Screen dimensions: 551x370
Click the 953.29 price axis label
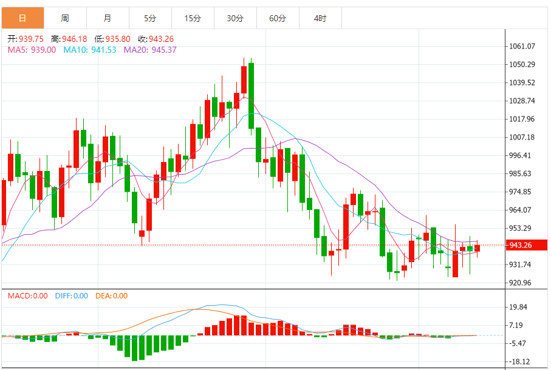(520, 228)
